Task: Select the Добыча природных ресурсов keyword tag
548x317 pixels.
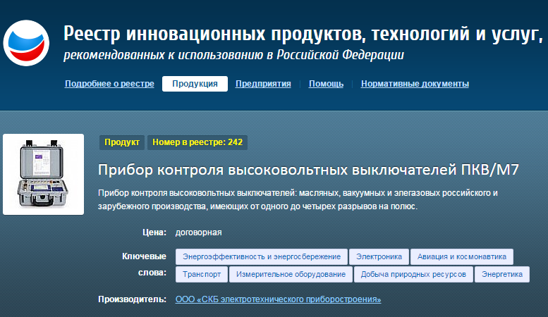Action: click(x=413, y=275)
